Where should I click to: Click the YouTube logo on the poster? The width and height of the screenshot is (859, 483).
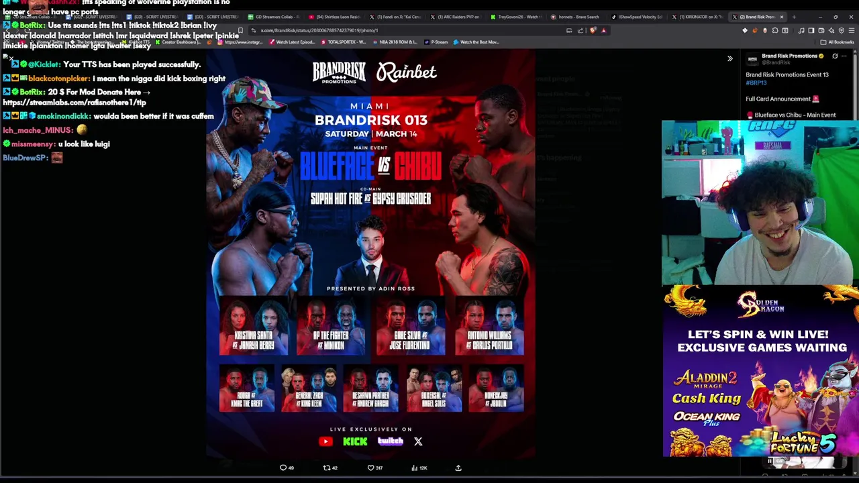pyautogui.click(x=325, y=441)
